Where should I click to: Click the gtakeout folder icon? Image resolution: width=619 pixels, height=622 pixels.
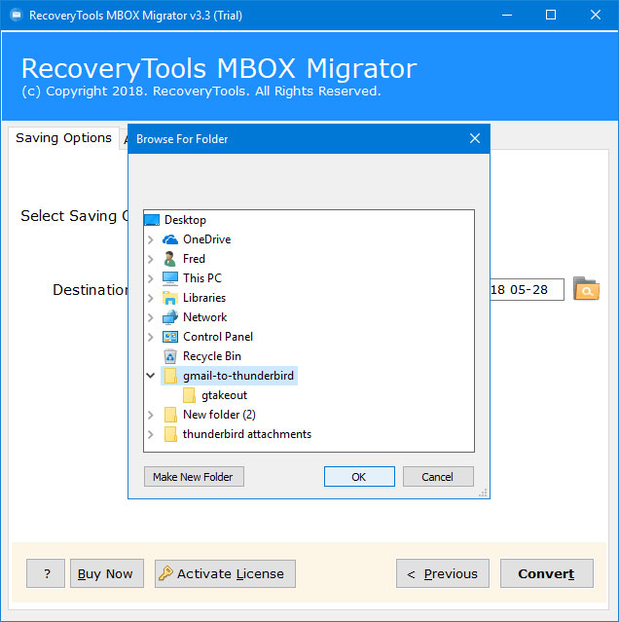[189, 395]
